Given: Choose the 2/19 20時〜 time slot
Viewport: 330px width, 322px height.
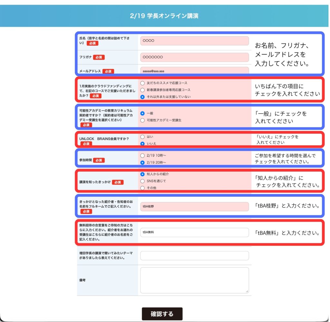Looking at the screenshot, I should pyautogui.click(x=143, y=162).
